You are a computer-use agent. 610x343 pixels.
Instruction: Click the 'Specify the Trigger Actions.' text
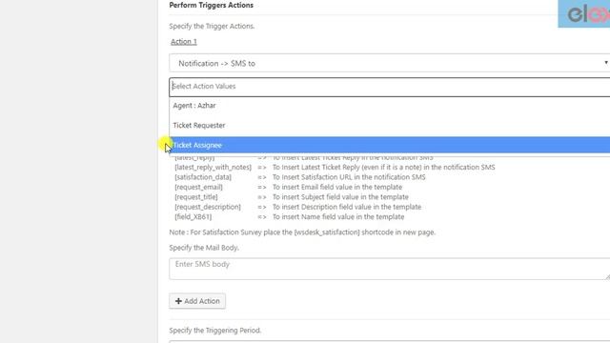(x=212, y=26)
